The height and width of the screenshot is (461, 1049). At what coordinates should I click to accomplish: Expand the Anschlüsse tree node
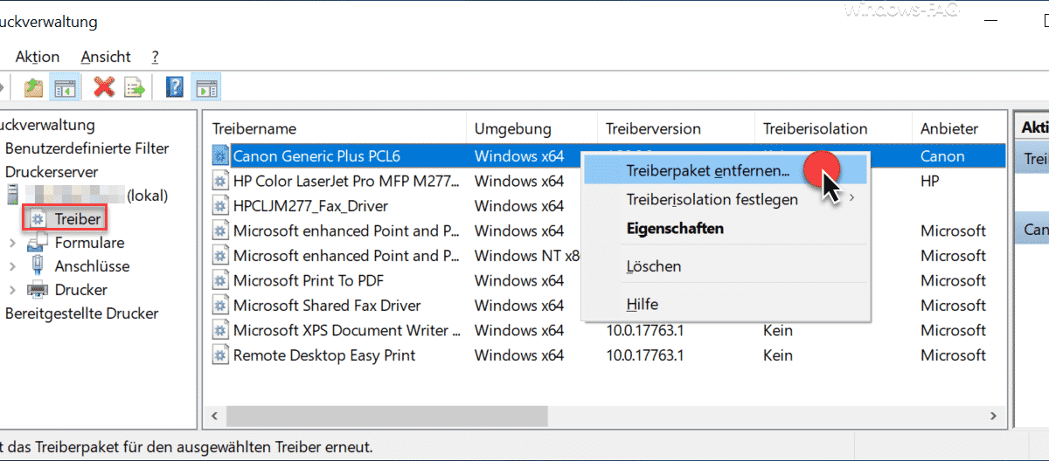pyautogui.click(x=12, y=266)
